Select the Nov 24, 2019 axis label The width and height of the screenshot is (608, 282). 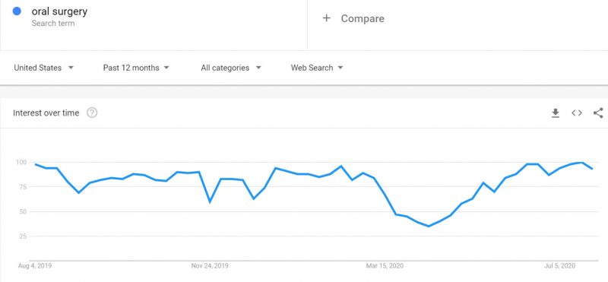pyautogui.click(x=210, y=266)
